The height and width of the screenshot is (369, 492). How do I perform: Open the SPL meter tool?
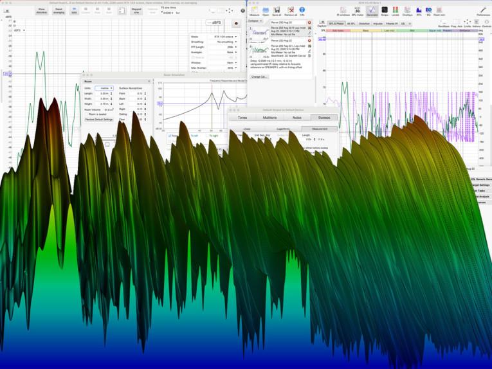coord(358,10)
